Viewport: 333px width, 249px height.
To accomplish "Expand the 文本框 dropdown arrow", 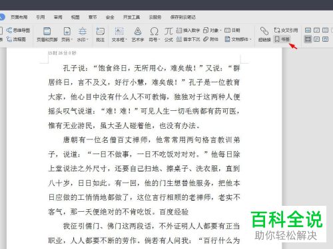I will pos(126,40).
